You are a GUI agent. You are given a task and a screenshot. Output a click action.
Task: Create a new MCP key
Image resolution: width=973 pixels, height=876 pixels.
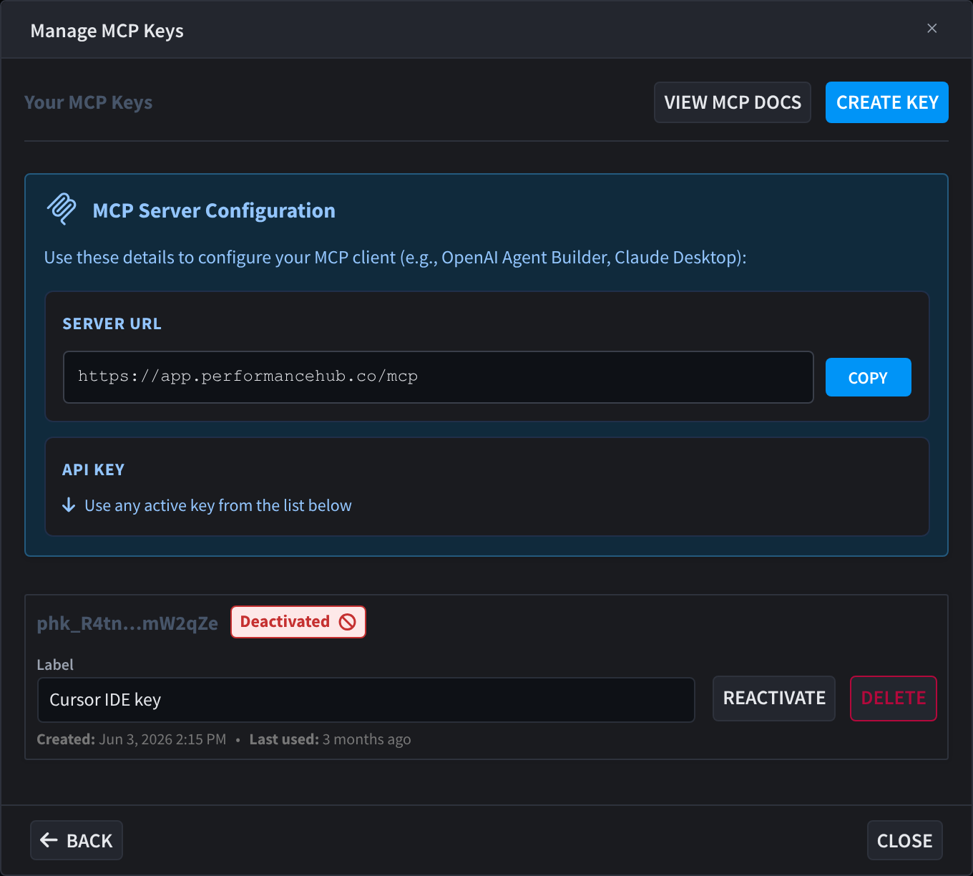(x=887, y=102)
